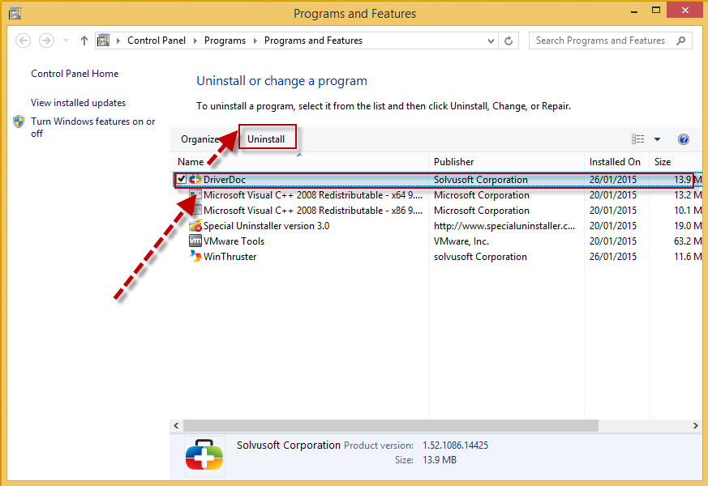
Task: Click WinThruster's install date 26/01/2015
Action: pos(613,256)
